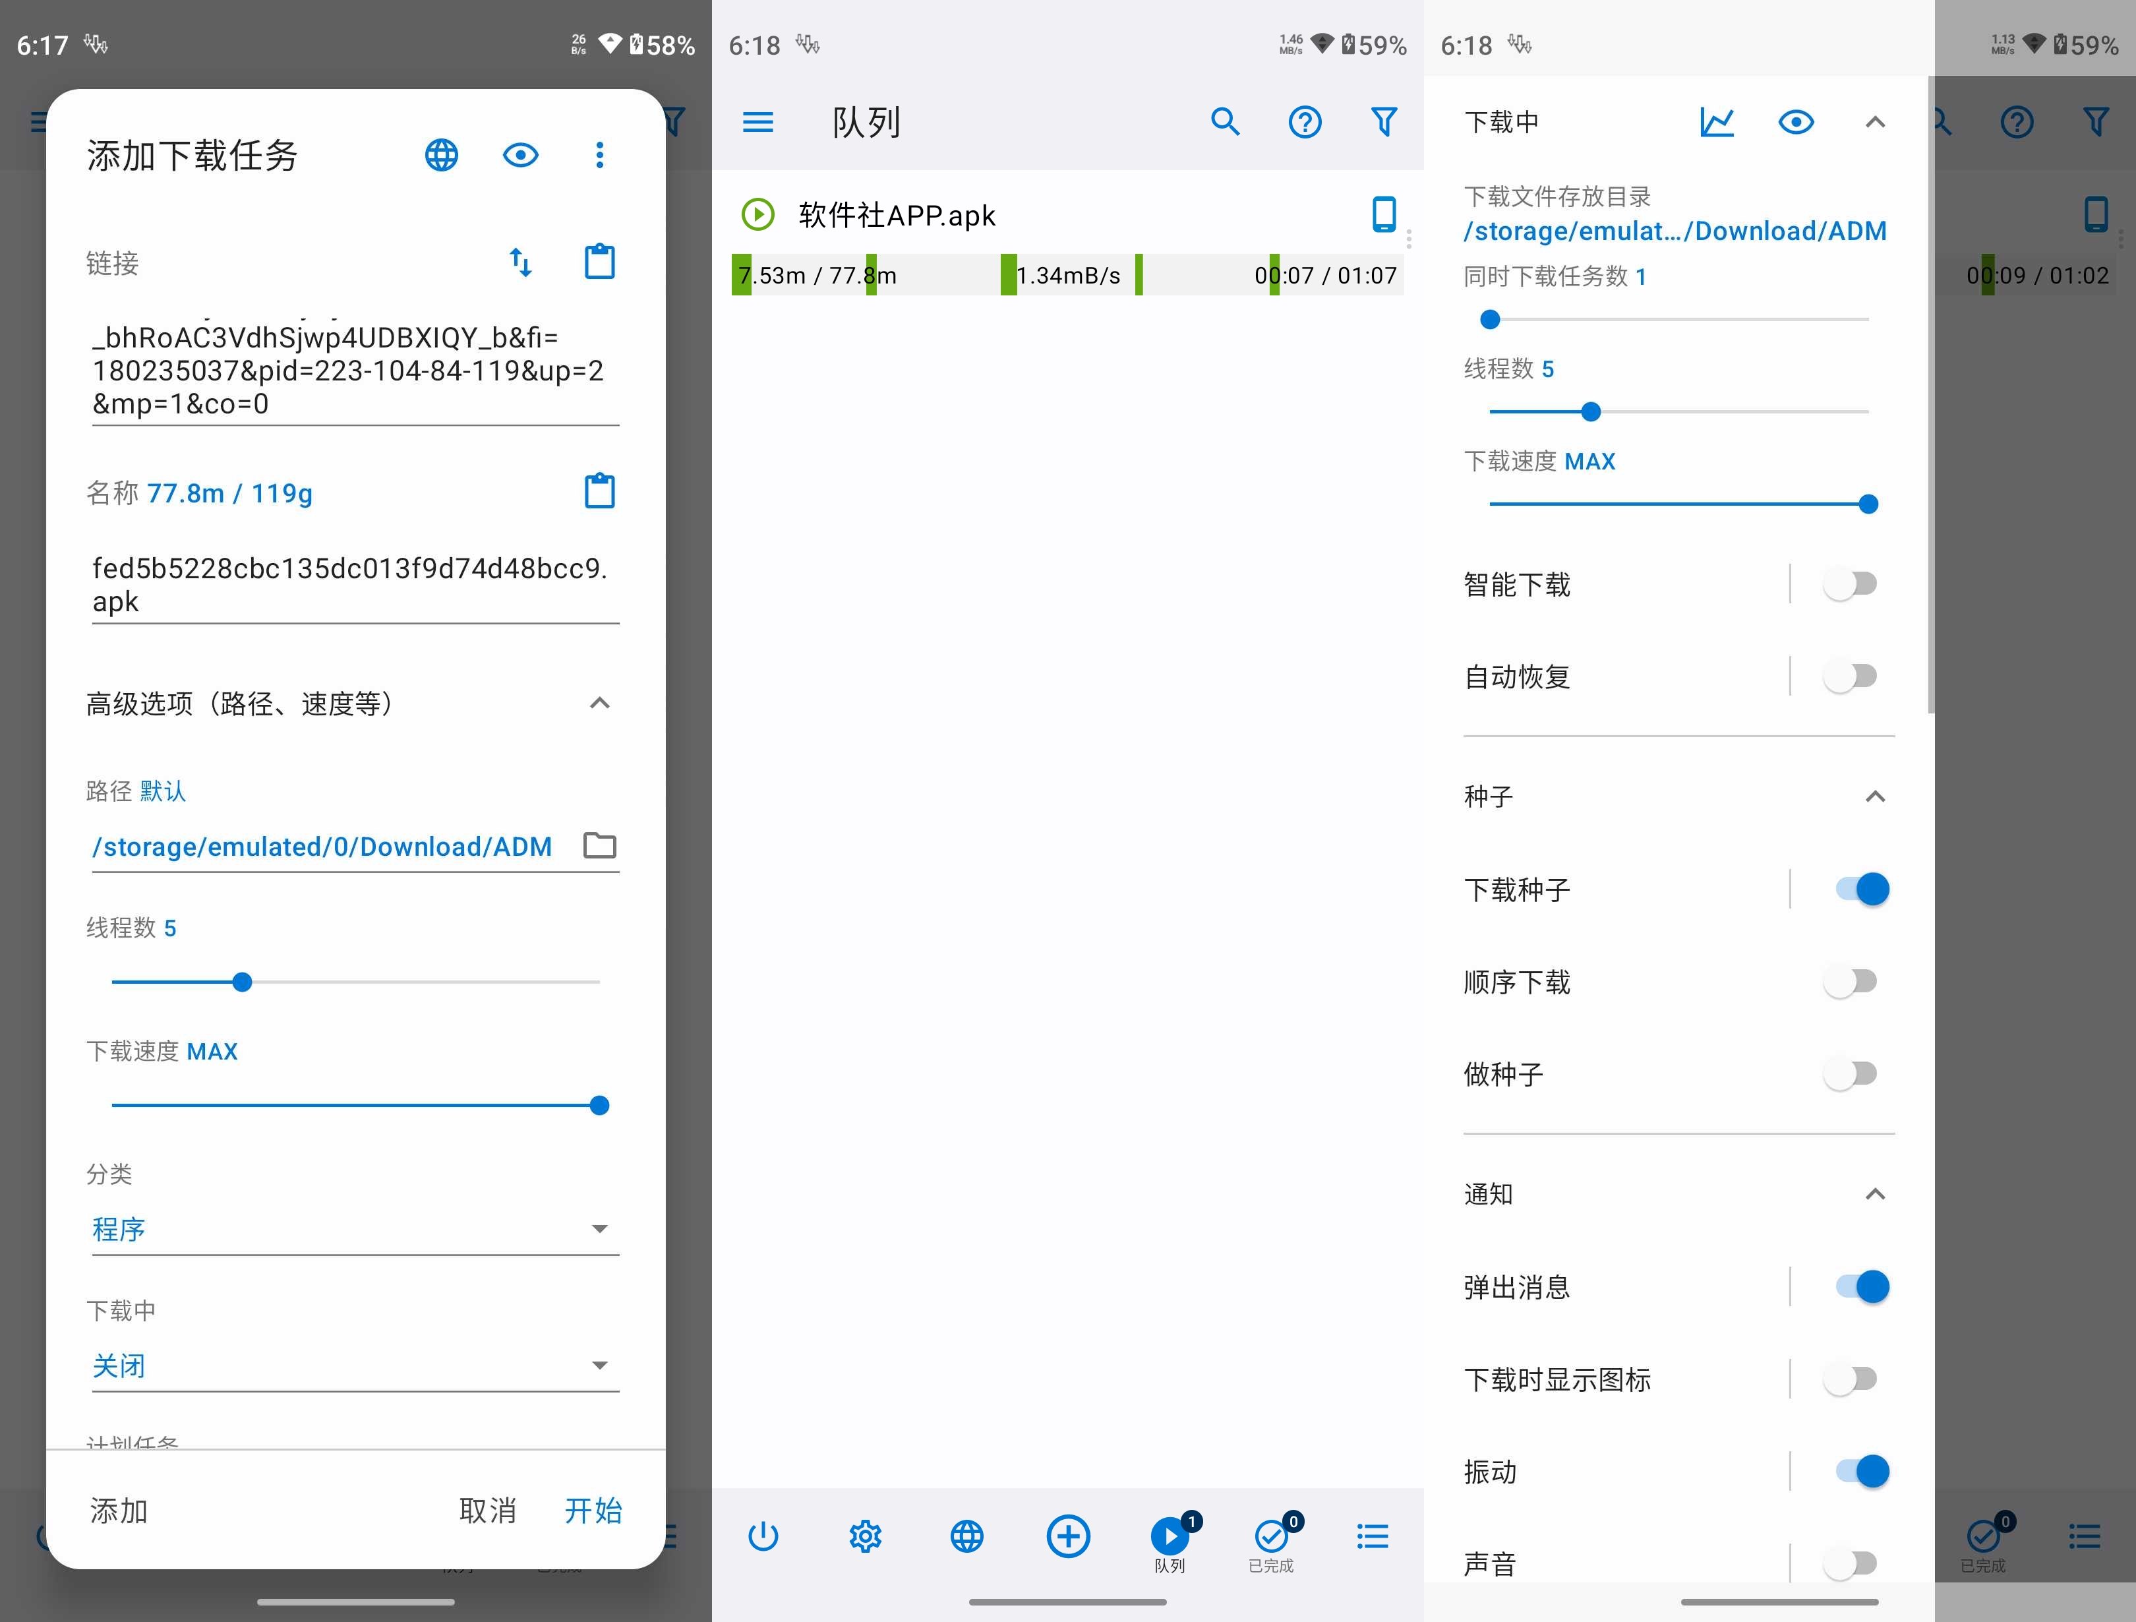Click the statistics/chart icon in 下载中 panel

coord(1713,121)
